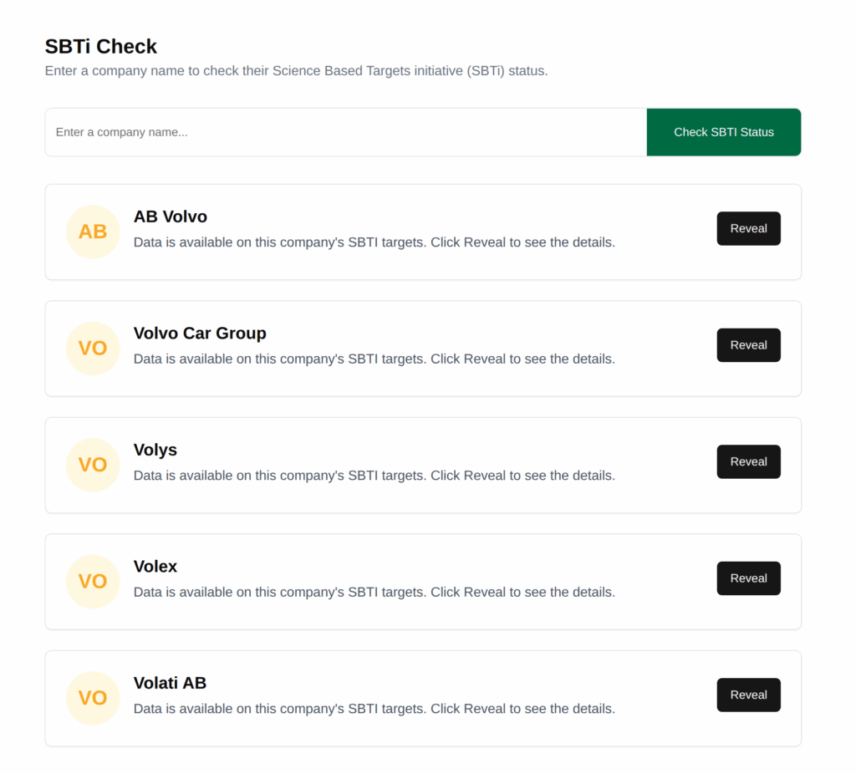Click the Volex result row
The width and height of the screenshot is (856, 774).
(423, 582)
